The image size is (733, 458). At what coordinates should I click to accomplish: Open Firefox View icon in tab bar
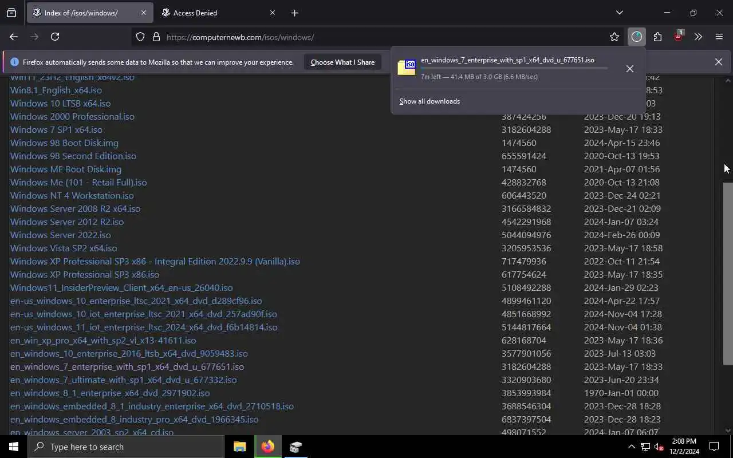click(x=11, y=13)
